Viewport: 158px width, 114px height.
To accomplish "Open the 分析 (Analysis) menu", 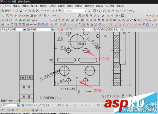I will [x=78, y=6].
